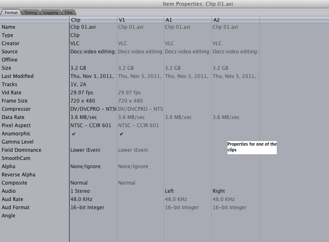The image size is (329, 242).
Task: Click the Name field in Clip column
Action: (x=83, y=27)
